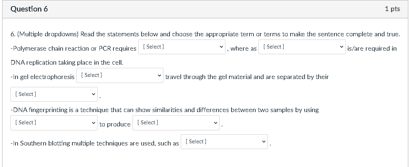
Task: Click chevron on dropdown below 'In gel electrophoresis'
Action: click(93, 94)
